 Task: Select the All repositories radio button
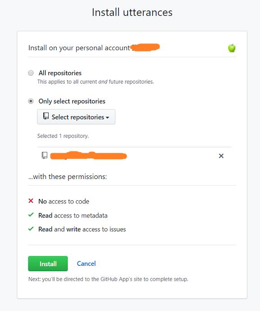[x=31, y=73]
